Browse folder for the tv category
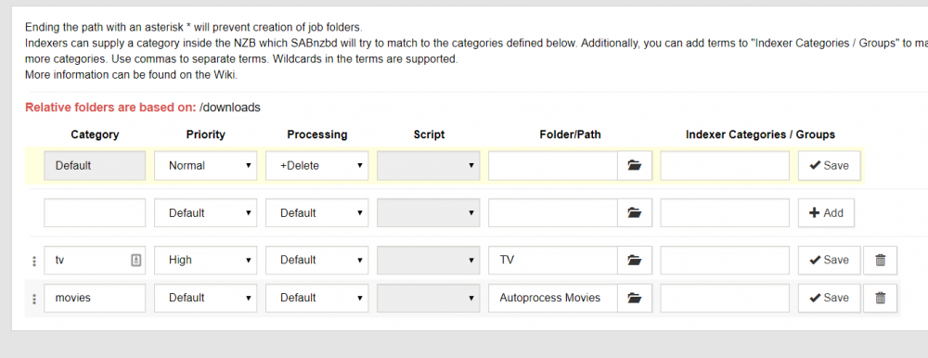Viewport: 928px width, 358px height. [635, 260]
